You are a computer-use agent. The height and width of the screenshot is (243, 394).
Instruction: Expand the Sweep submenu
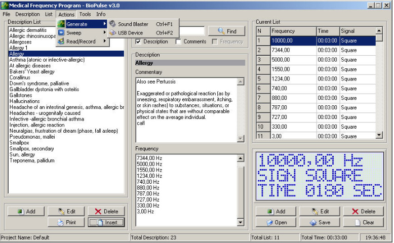[105, 33]
